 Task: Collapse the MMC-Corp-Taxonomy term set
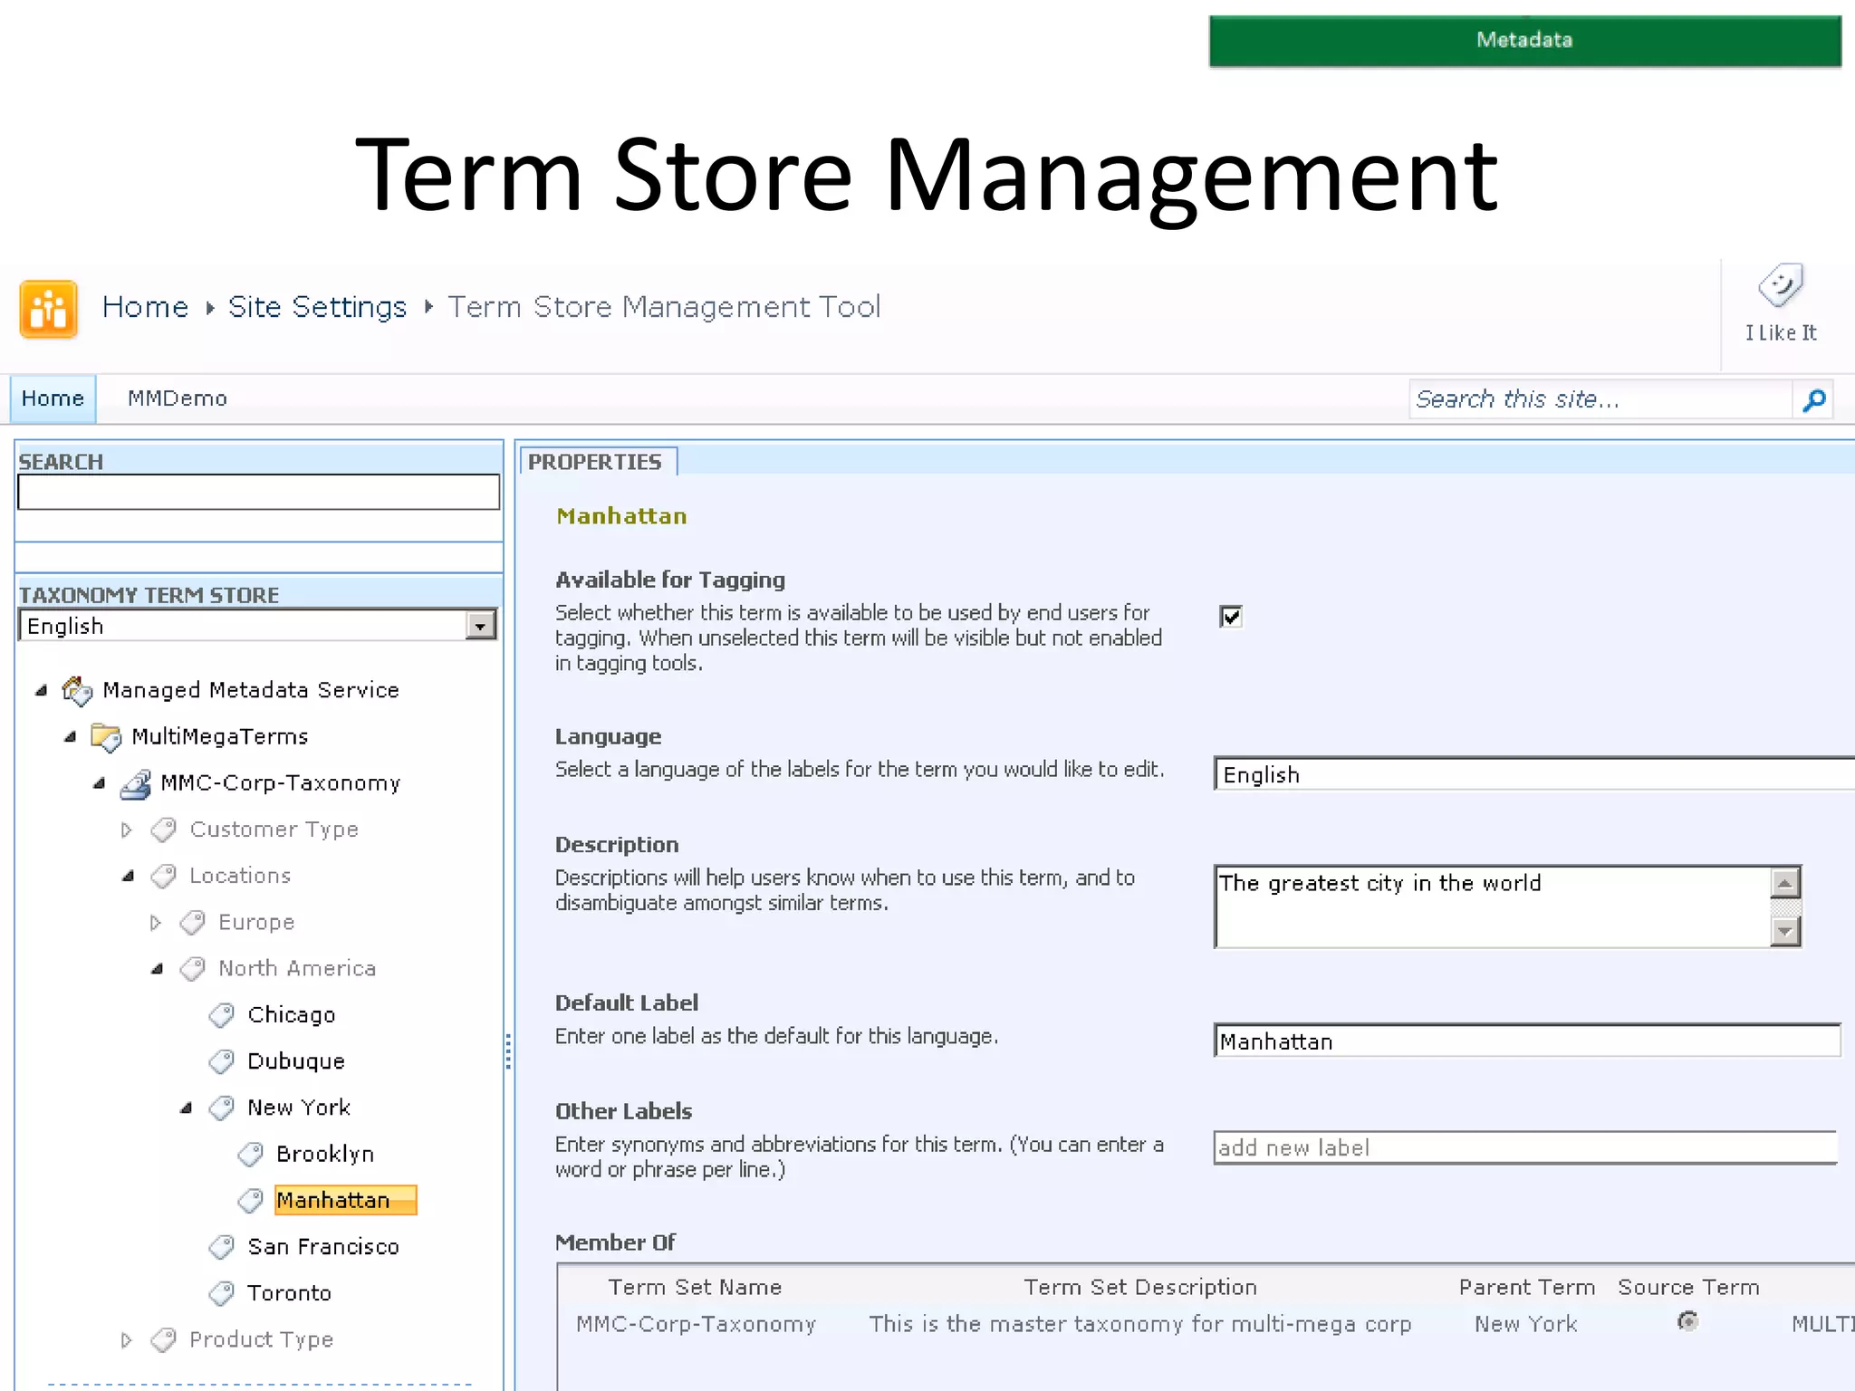[x=99, y=782]
